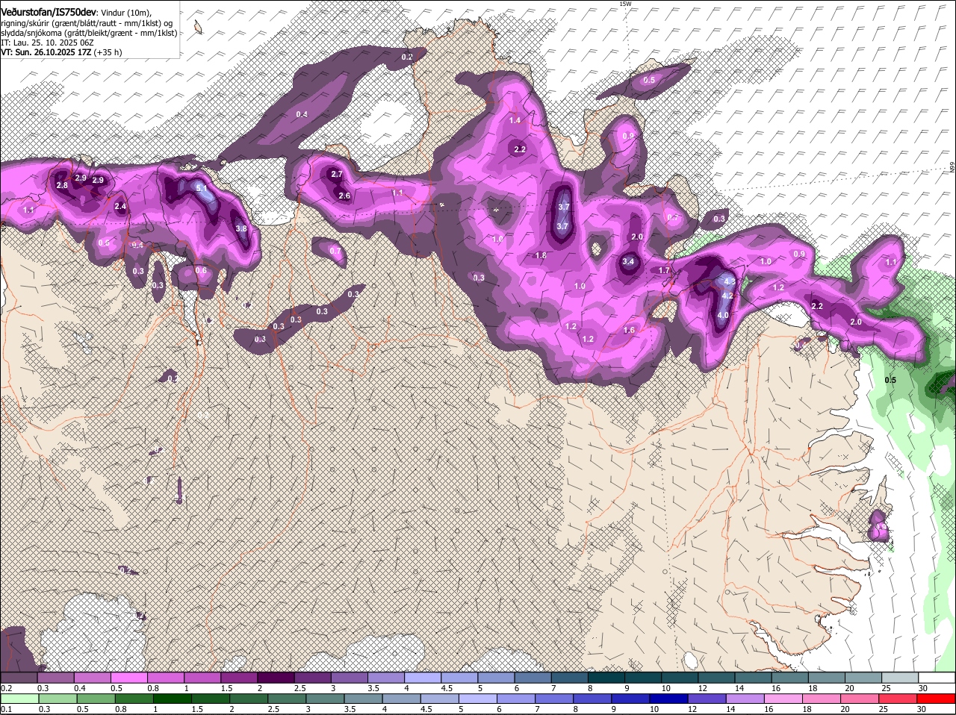The width and height of the screenshot is (956, 715).
Task: Click the 2.7 value label on the map
Action: pos(336,174)
